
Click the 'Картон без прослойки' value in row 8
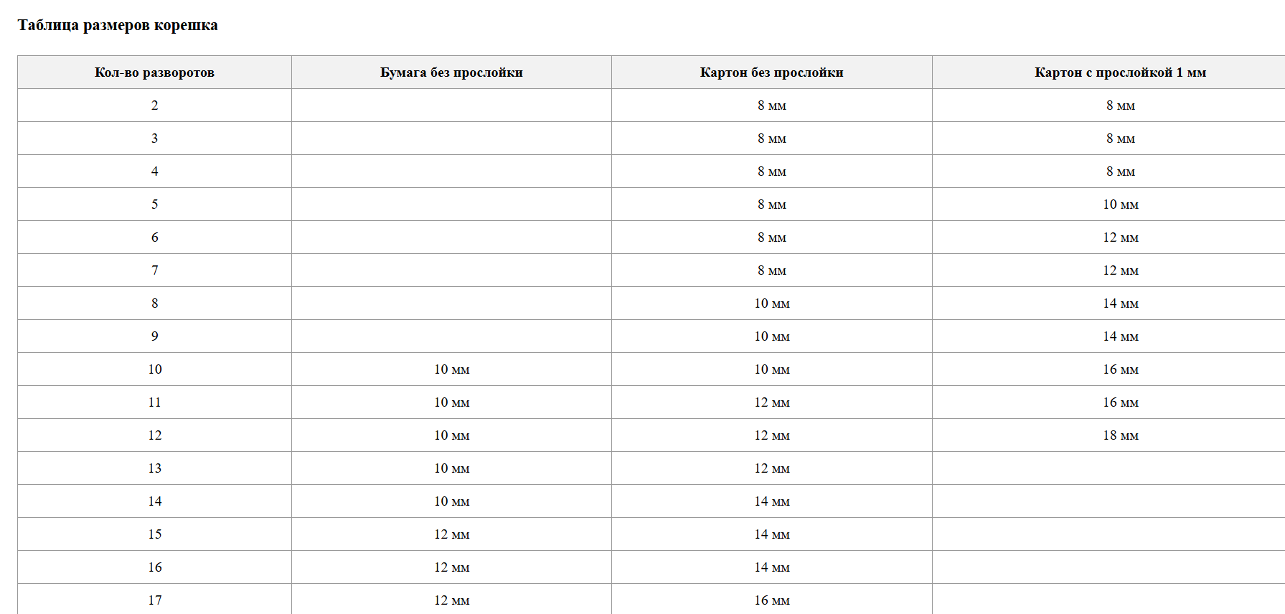tap(771, 303)
